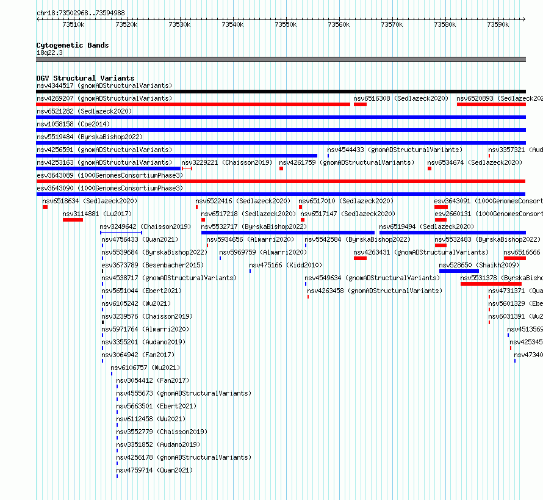Click the chr18:73502968..73594988 coordinates text
Screen dimensions: 543x500
(81, 13)
